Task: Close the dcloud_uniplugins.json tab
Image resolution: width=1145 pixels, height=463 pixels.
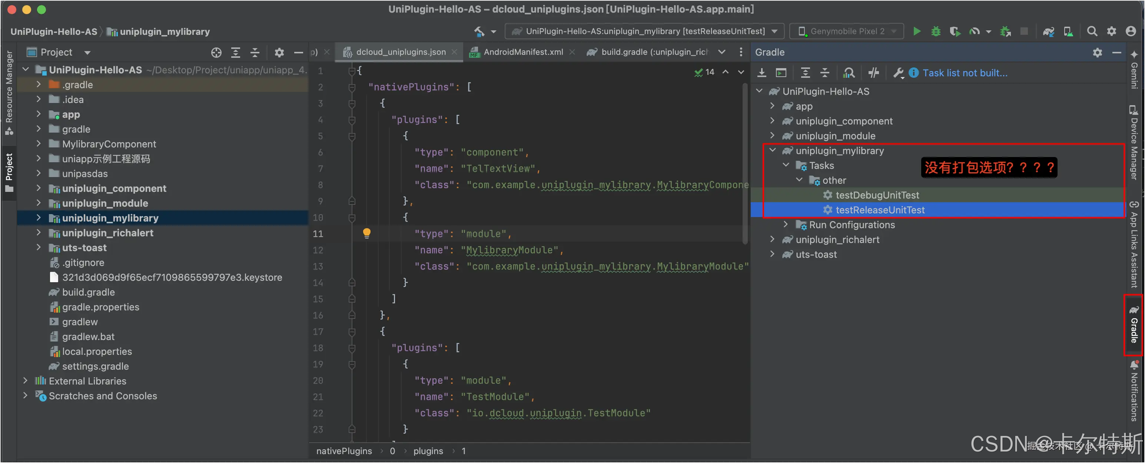Action: coord(454,52)
